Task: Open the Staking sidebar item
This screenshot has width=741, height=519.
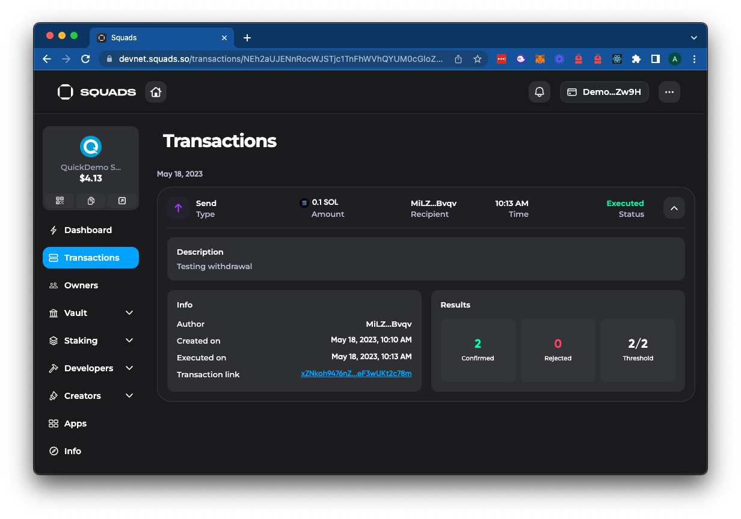Action: point(91,341)
